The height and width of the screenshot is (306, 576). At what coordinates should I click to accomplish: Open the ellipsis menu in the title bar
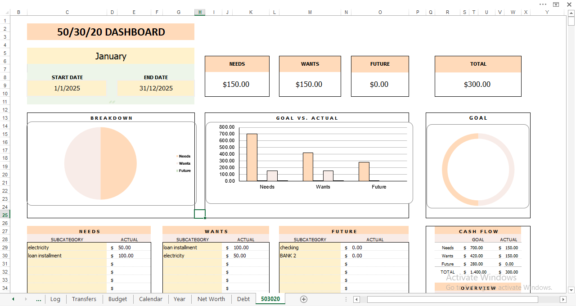click(x=543, y=4)
